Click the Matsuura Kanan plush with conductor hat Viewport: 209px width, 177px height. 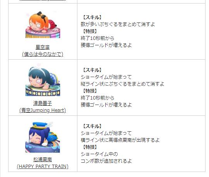(43, 137)
